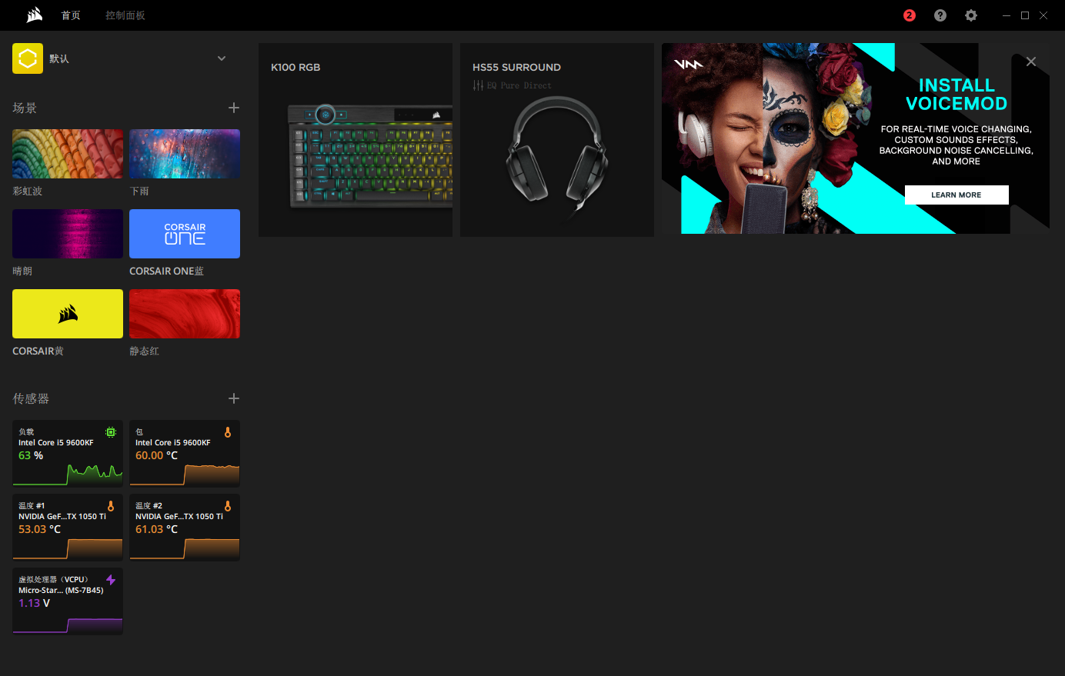1065x676 pixels.
Task: Switch to the 控制面板 tab
Action: click(125, 15)
